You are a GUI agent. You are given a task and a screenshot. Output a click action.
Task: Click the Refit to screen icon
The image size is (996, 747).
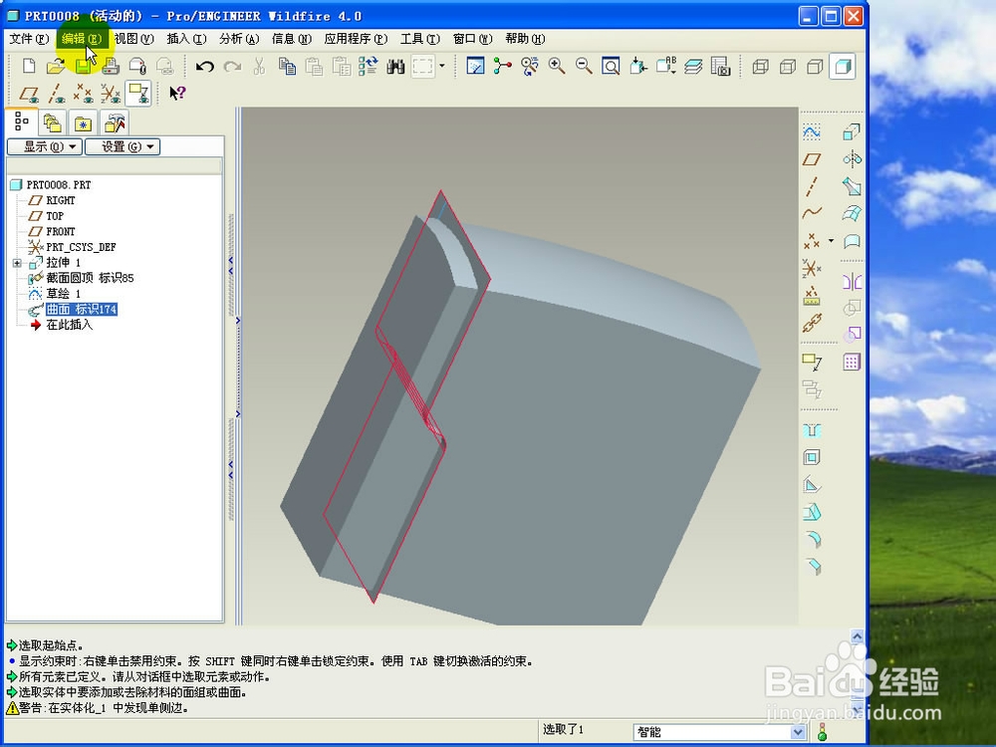[x=611, y=66]
